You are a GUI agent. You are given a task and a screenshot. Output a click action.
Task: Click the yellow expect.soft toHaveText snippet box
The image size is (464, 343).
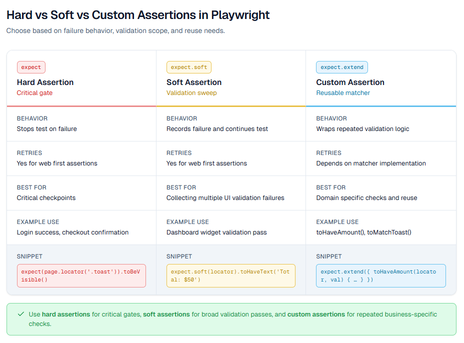230,275
